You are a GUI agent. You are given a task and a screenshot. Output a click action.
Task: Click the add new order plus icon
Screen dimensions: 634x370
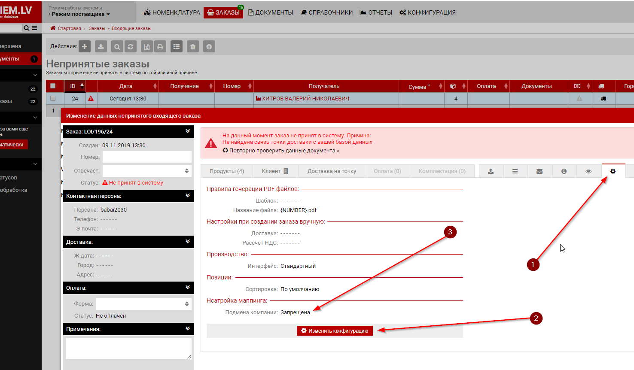click(x=85, y=47)
